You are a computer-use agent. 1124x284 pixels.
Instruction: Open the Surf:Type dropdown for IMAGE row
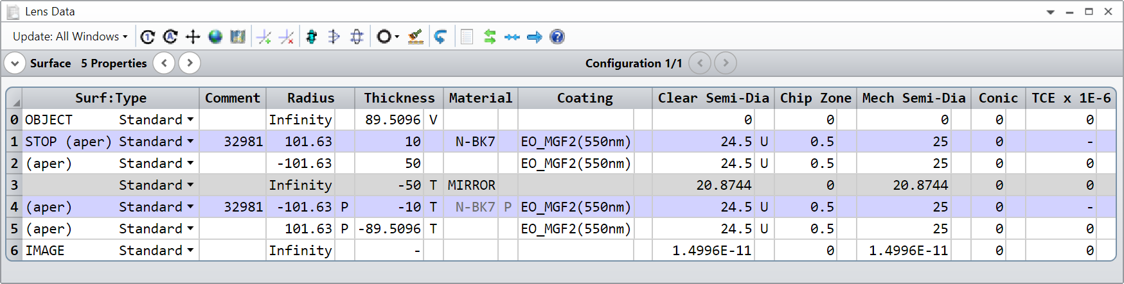click(190, 251)
